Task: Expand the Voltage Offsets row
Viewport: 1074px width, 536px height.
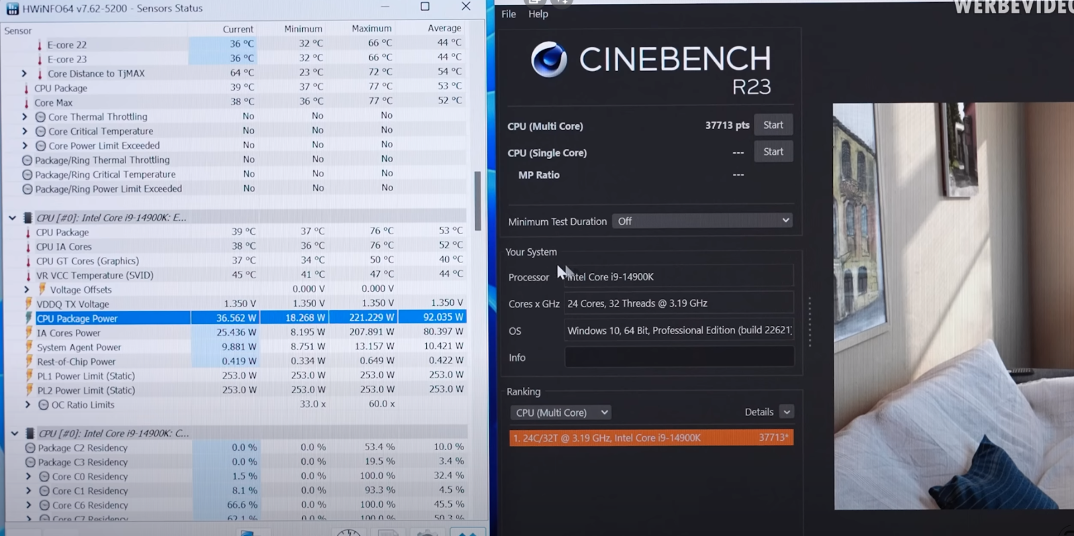Action: [x=27, y=290]
